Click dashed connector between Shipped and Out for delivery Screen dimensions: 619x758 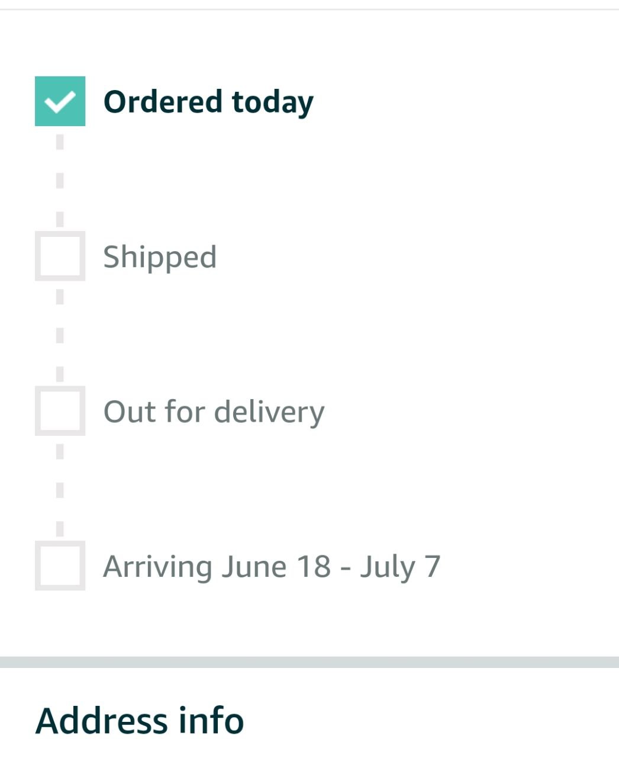tap(60, 335)
